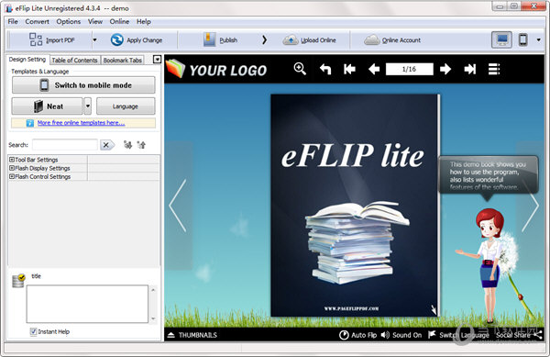550x357 pixels.
Task: Go to previous page arrow icon
Action: pos(374,69)
